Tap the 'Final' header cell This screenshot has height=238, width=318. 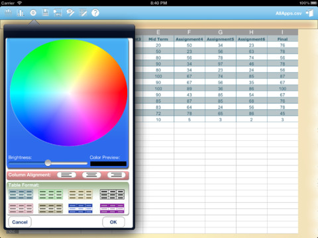point(282,39)
